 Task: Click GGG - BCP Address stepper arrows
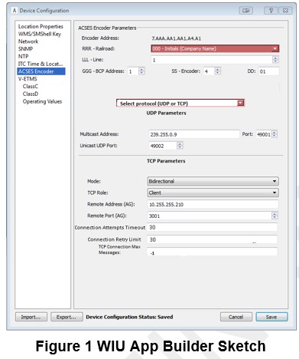tap(141, 71)
